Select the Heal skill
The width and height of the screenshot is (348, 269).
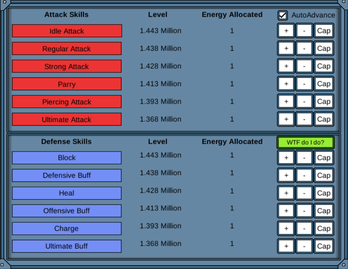click(x=67, y=193)
